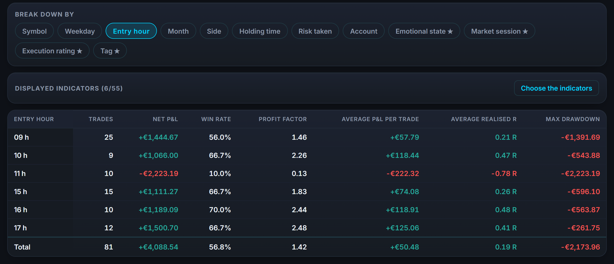Click the 70.0% win rate cell
The width and height of the screenshot is (614, 264).
click(220, 210)
